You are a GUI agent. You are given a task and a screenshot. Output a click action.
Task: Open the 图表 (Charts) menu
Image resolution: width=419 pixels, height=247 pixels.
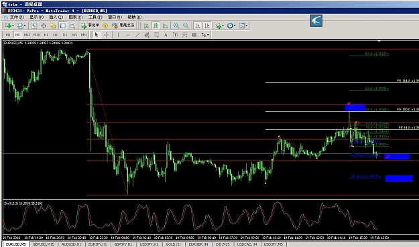(x=76, y=17)
